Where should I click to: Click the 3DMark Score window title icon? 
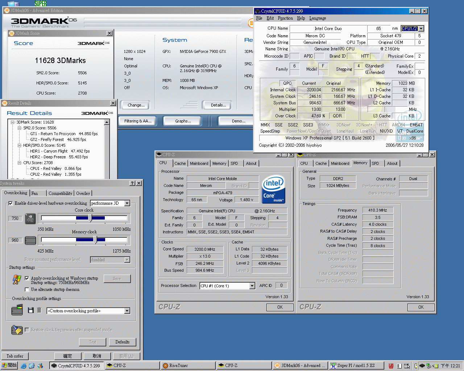11,33
